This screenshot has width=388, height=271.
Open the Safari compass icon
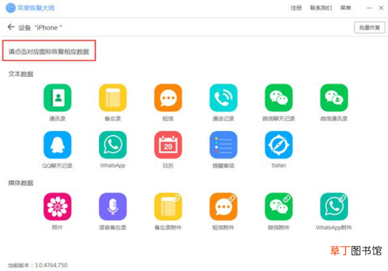278,145
